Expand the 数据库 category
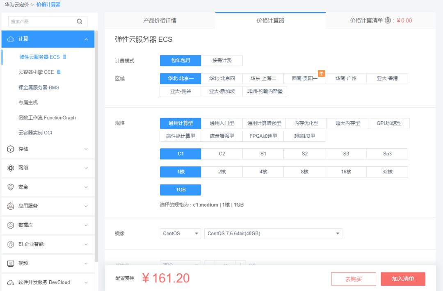Viewport: 443px width, 291px height. [86, 225]
